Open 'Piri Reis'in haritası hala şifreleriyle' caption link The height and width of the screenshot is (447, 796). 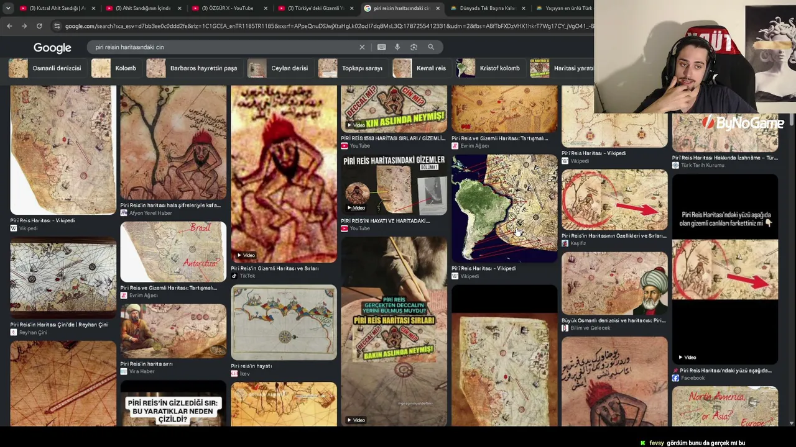[x=170, y=205]
